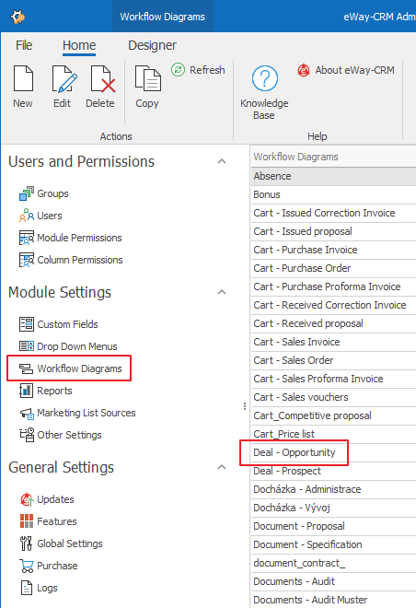Collapse the Module Settings section
Viewport: 416px width, 608px height.
point(222,292)
